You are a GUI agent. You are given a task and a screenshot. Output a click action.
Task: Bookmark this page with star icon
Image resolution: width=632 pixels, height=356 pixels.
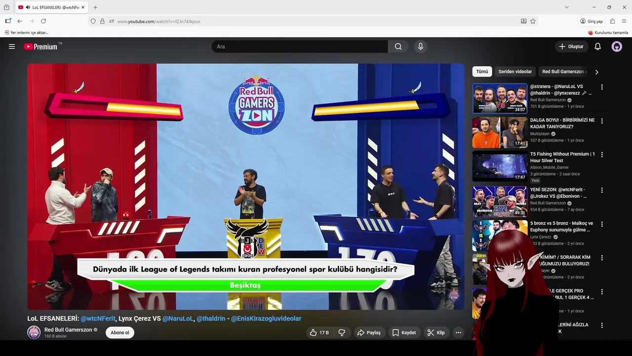pyautogui.click(x=533, y=21)
